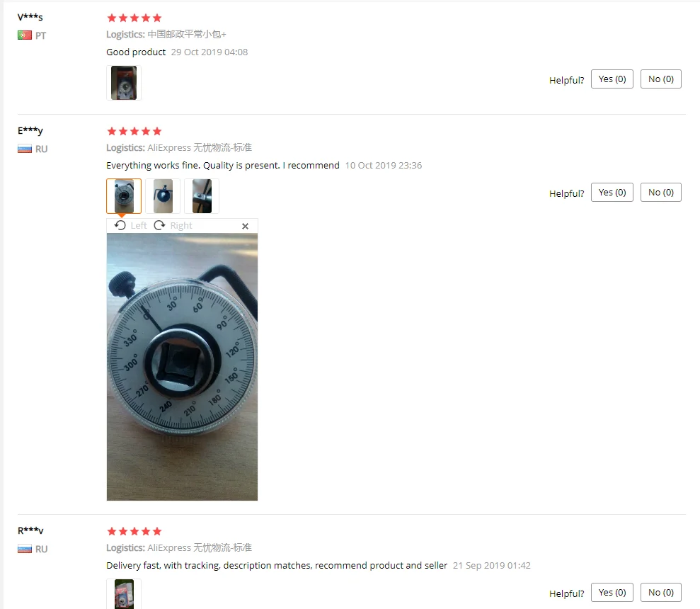Click star rating of R***v review

pyautogui.click(x=134, y=531)
